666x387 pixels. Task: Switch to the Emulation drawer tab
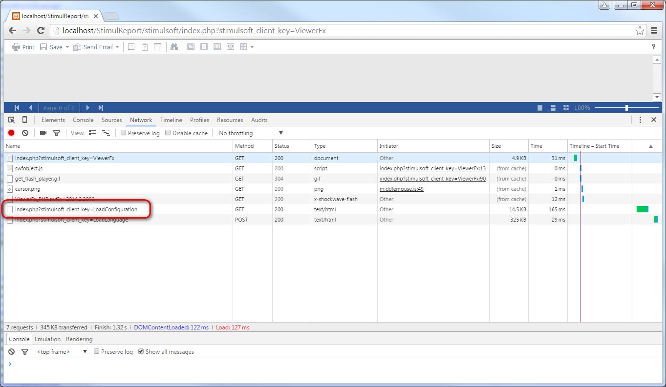click(48, 339)
